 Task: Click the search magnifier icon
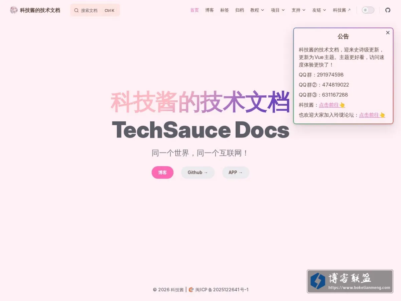pos(76,10)
